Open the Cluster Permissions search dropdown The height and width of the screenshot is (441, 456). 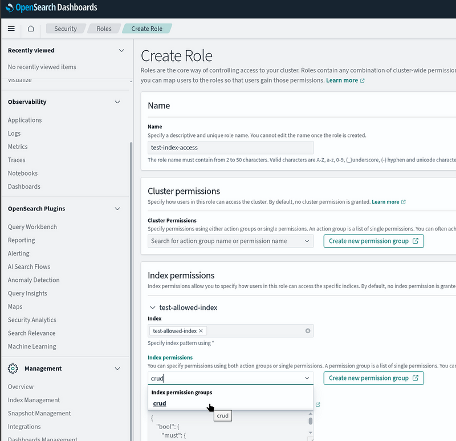pyautogui.click(x=230, y=241)
